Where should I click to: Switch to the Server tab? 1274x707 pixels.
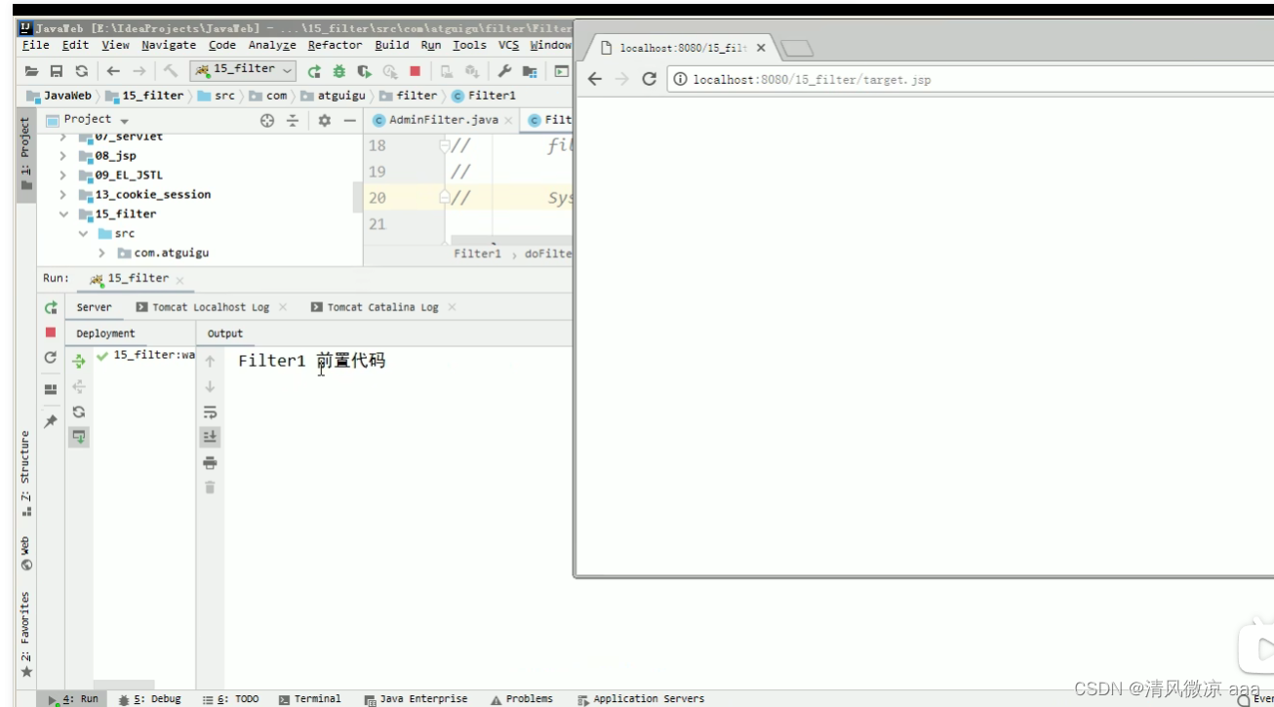click(x=95, y=307)
